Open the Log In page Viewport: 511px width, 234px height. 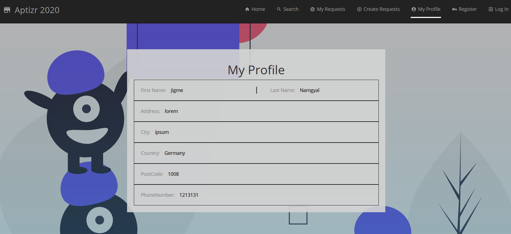[498, 9]
